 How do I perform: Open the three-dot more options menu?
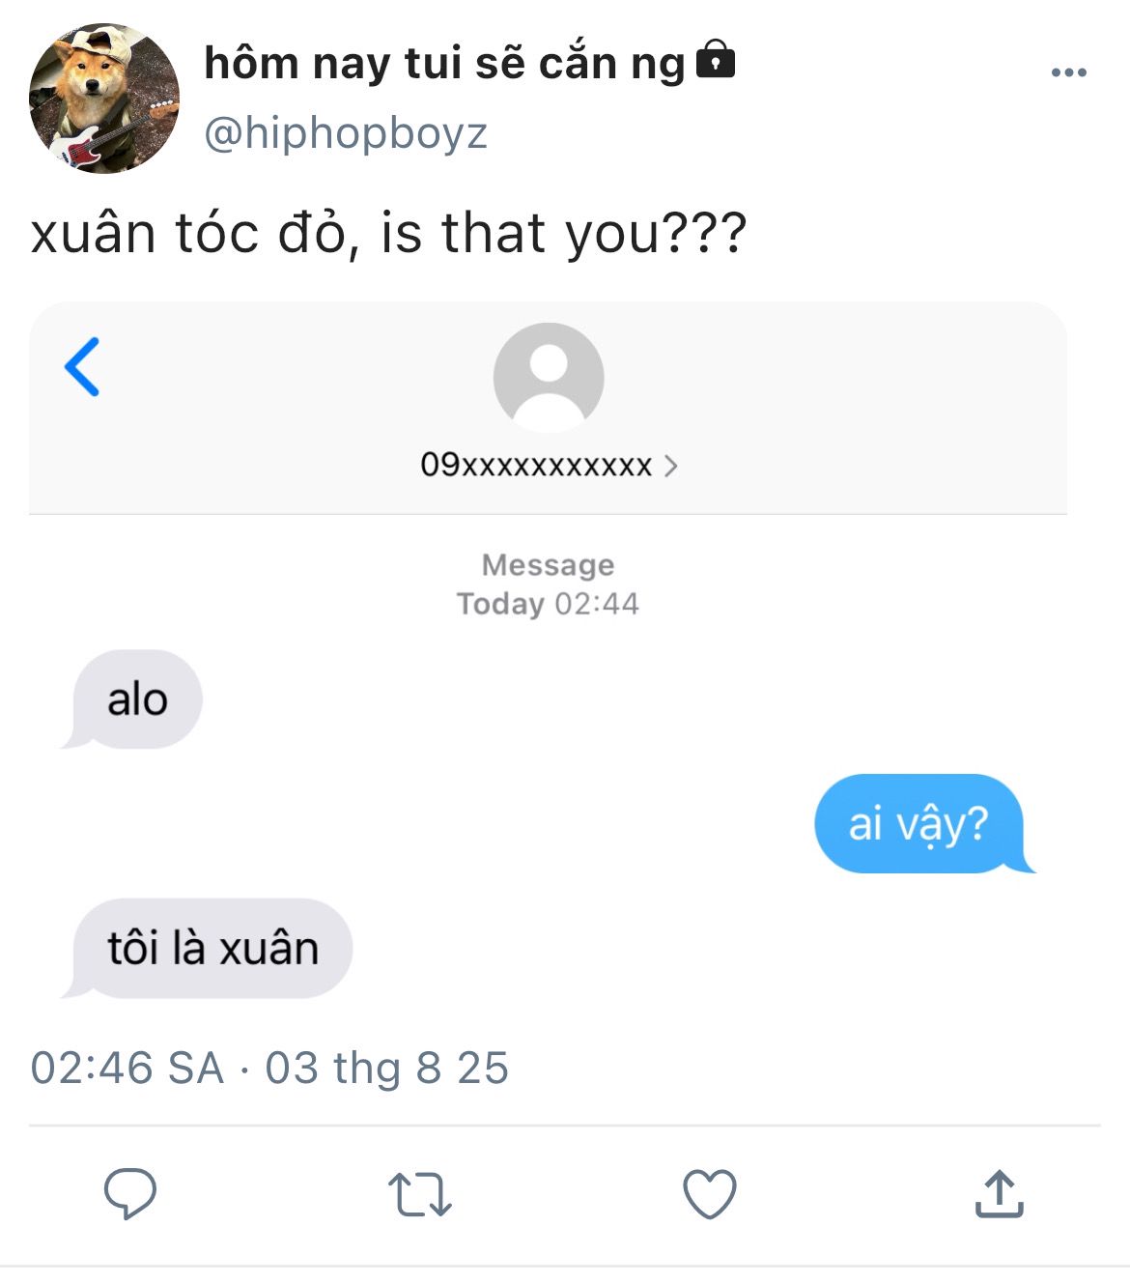point(1069,72)
